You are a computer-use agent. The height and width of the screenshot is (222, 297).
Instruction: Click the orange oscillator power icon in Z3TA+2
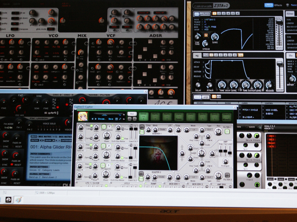pyautogui.click(x=206, y=35)
